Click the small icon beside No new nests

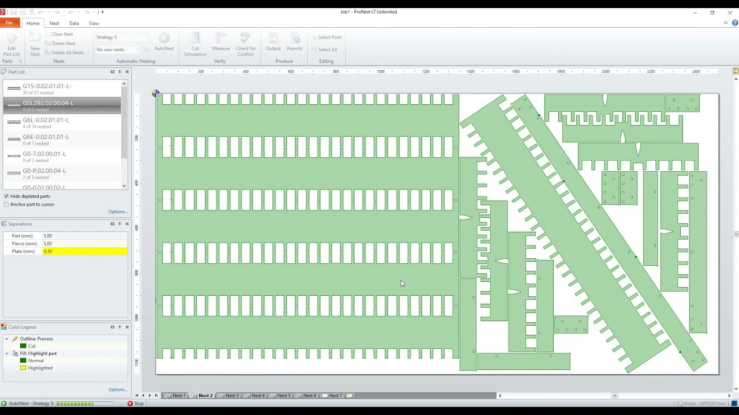click(146, 50)
